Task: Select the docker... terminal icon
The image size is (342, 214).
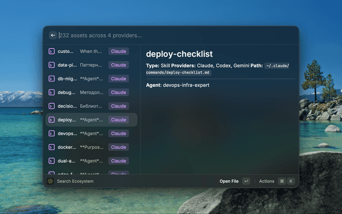Action: click(51, 147)
